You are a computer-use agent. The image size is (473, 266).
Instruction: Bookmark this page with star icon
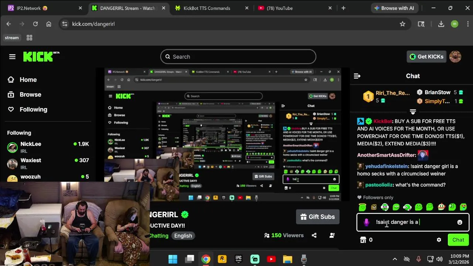tap(402, 24)
